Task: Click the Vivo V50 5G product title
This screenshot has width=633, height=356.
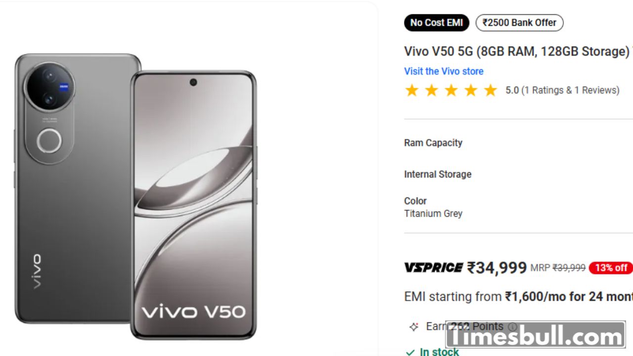Action: [x=517, y=51]
